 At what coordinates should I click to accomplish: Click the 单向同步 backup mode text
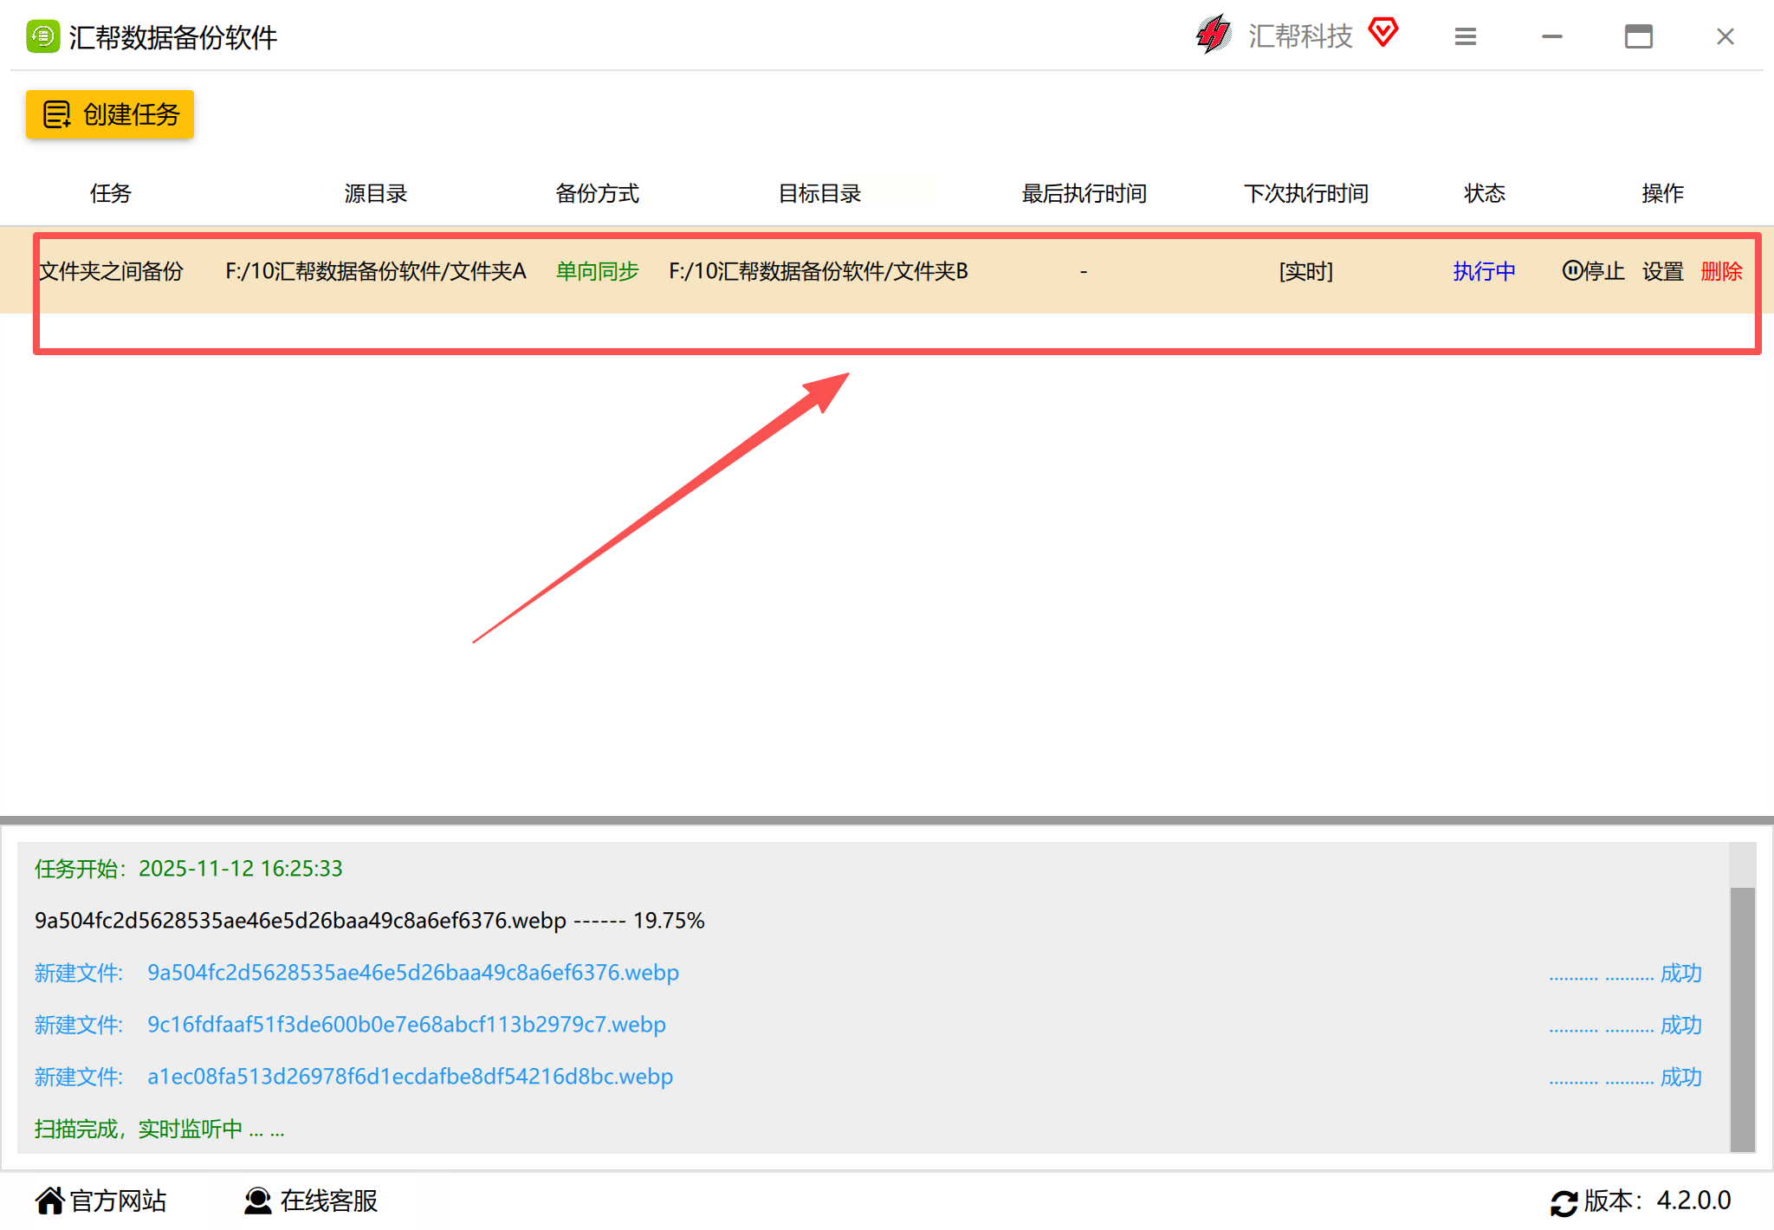pyautogui.click(x=597, y=272)
